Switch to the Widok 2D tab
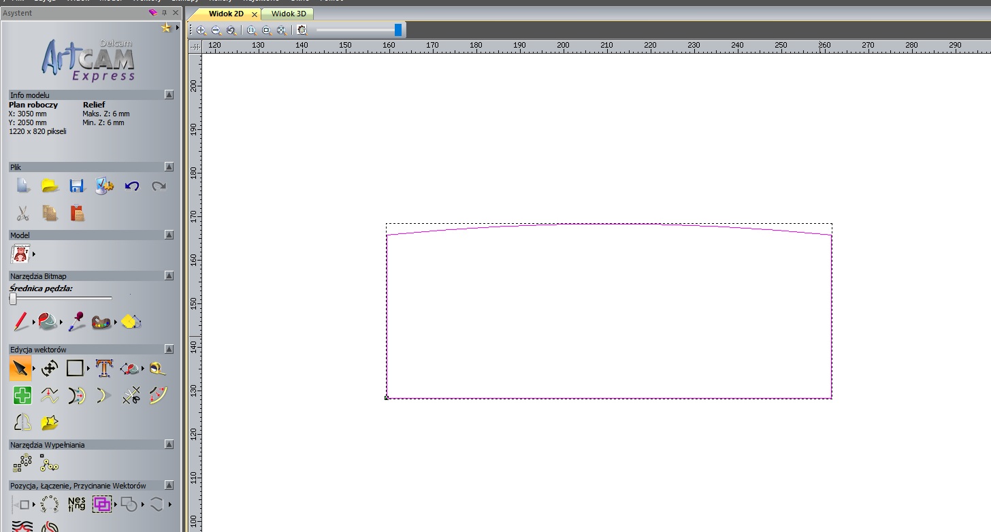This screenshot has width=991, height=532. (226, 14)
